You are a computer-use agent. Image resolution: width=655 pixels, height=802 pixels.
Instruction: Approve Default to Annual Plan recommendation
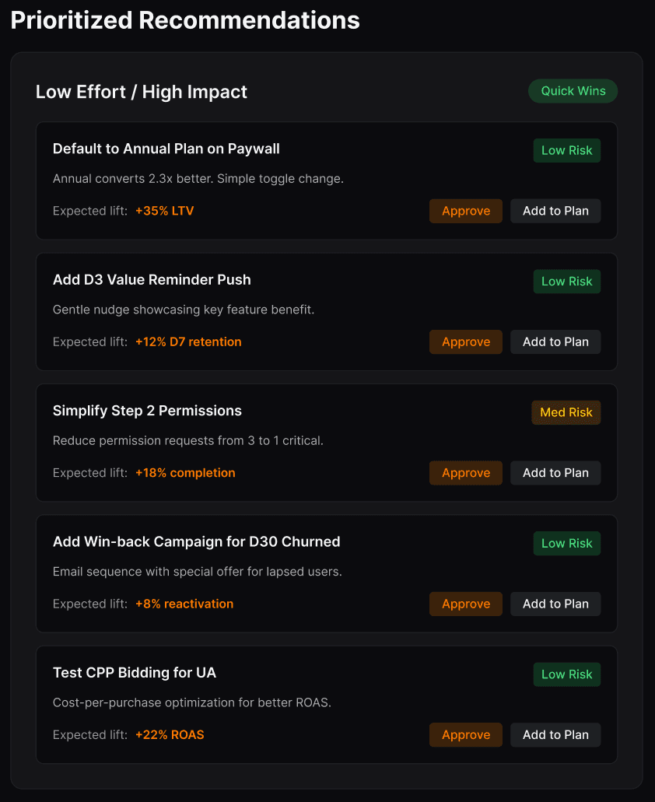pyautogui.click(x=466, y=211)
